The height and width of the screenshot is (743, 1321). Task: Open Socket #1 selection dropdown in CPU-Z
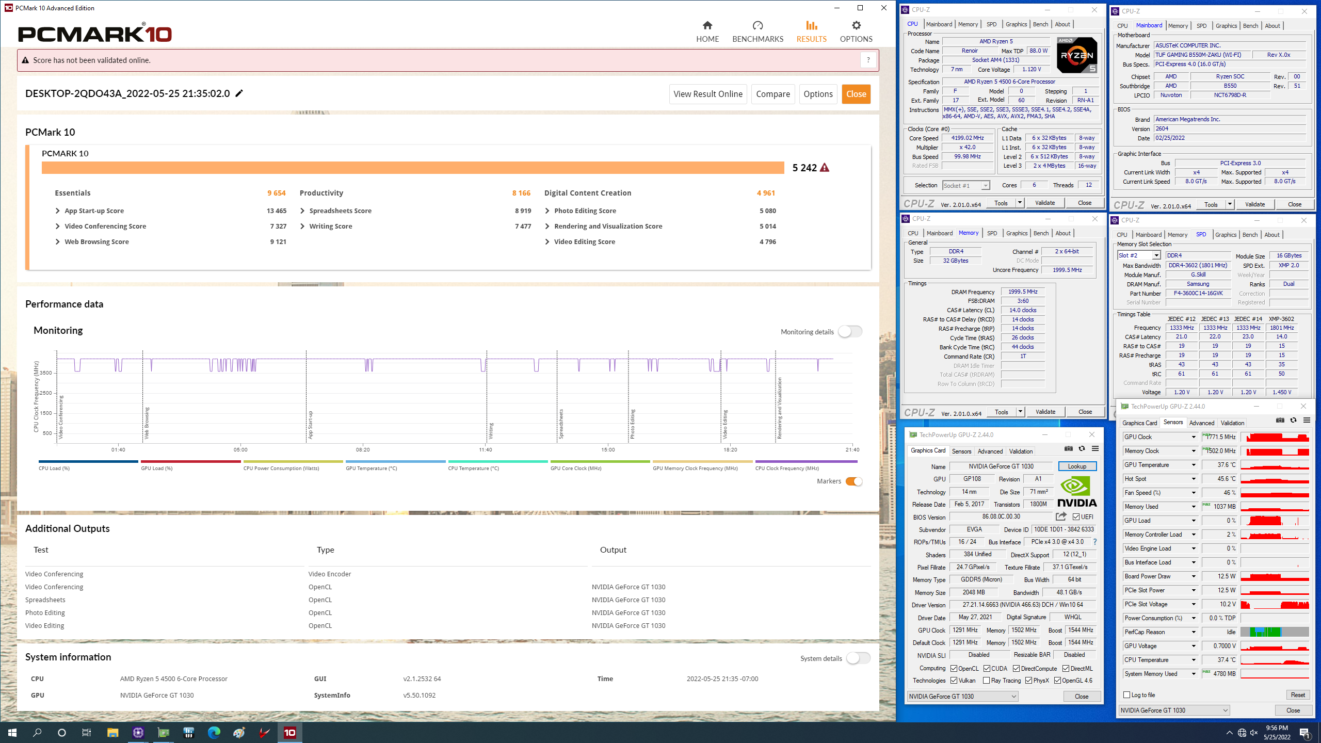click(966, 185)
